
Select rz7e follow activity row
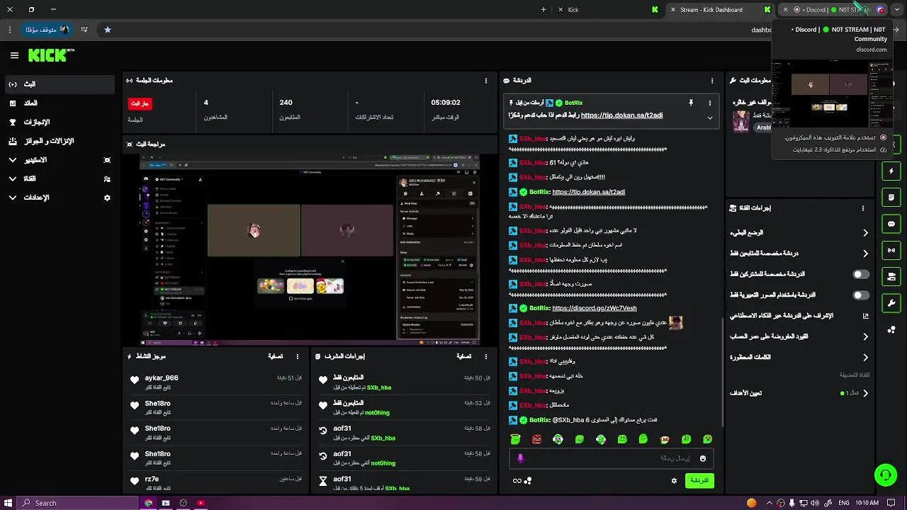(x=215, y=482)
